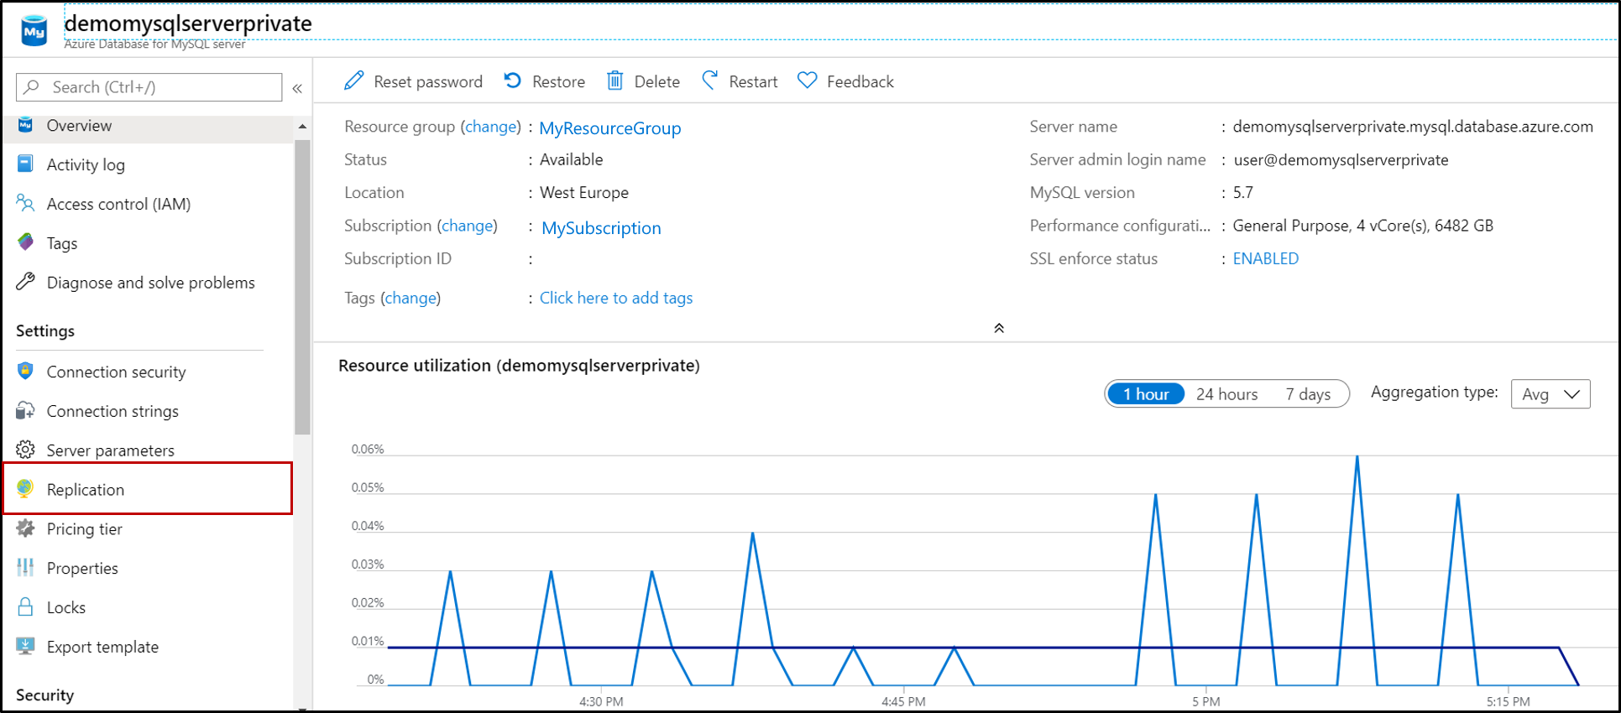This screenshot has height=713, width=1621.
Task: Click the Restart arrow icon
Action: (x=710, y=81)
